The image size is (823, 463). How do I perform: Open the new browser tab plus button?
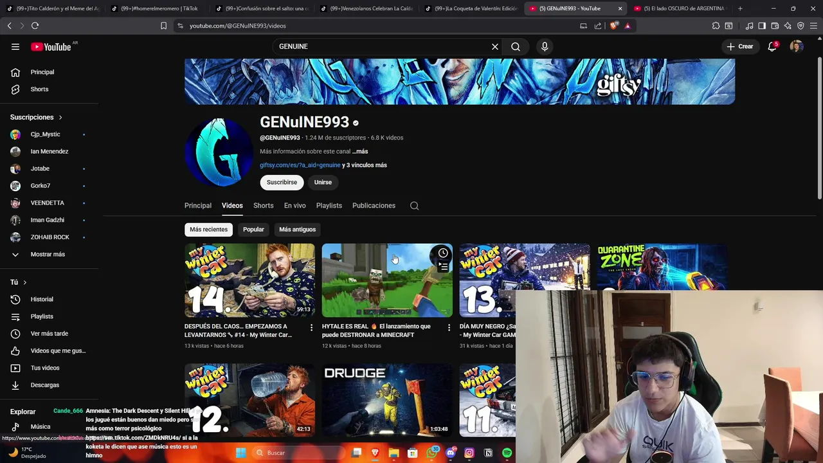tap(740, 8)
